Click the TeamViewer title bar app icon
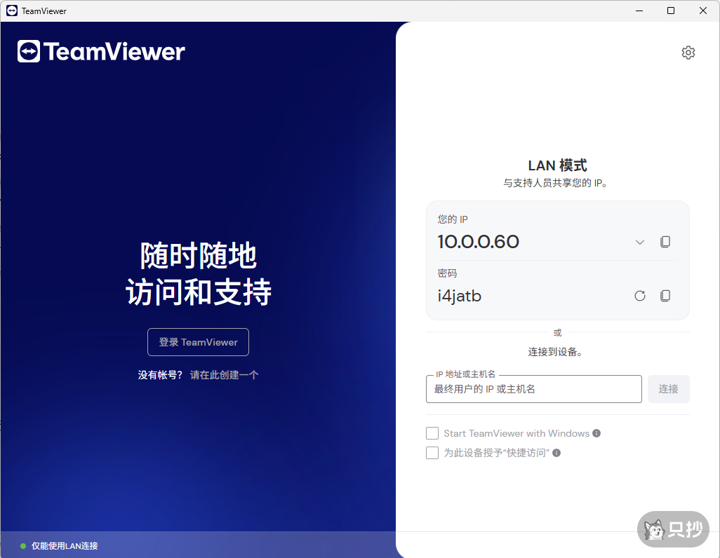This screenshot has height=558, width=720. pos(12,11)
